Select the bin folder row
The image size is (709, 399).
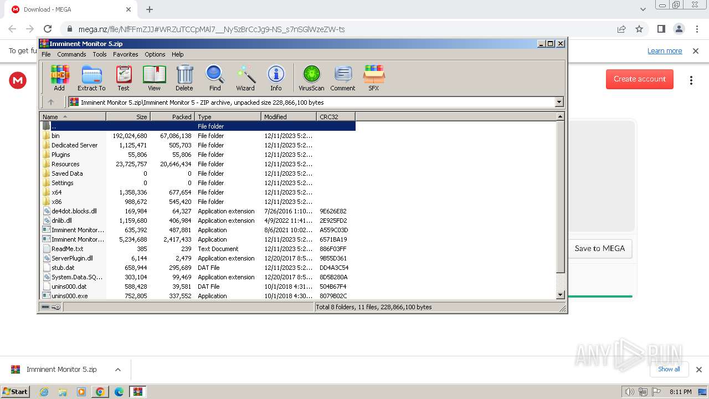pos(197,136)
